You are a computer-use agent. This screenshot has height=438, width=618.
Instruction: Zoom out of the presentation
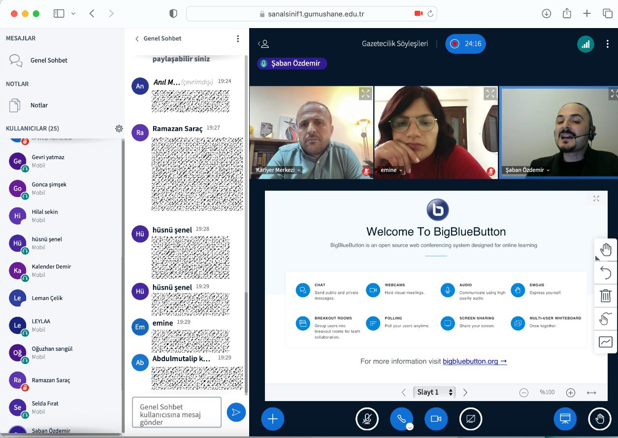[x=524, y=393]
